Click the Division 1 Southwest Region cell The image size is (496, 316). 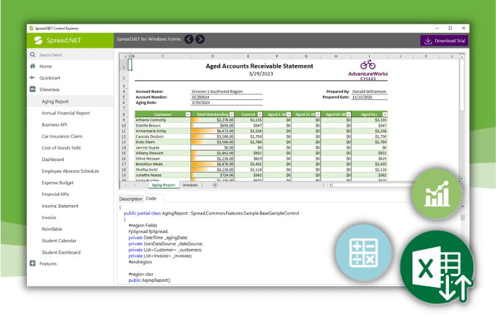227,91
